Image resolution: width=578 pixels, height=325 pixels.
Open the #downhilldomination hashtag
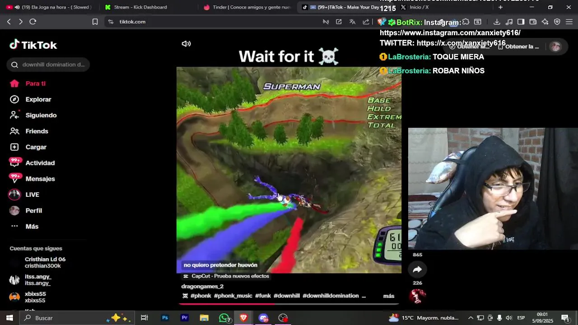point(331,296)
